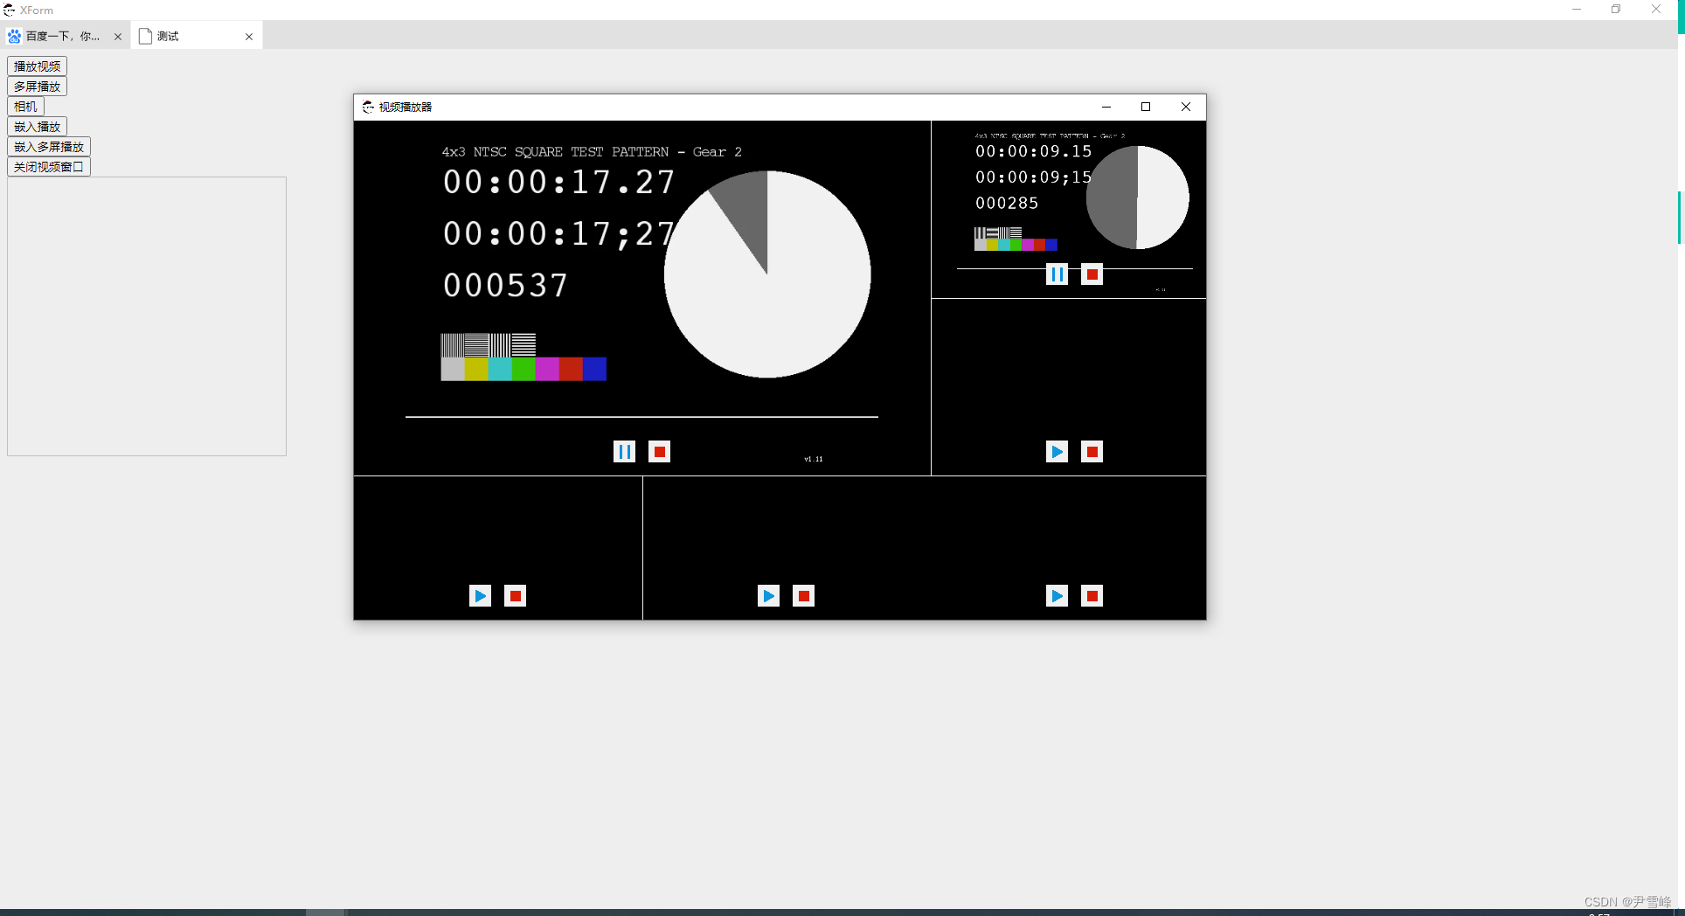Minimize the XForm main window

[x=1577, y=10]
